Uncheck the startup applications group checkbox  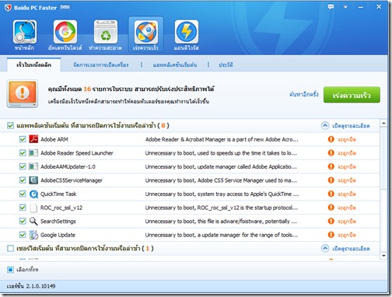click(10, 126)
